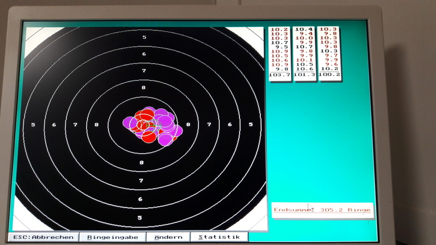Click ring label 7 left of bullseye

pyautogui.click(x=75, y=125)
